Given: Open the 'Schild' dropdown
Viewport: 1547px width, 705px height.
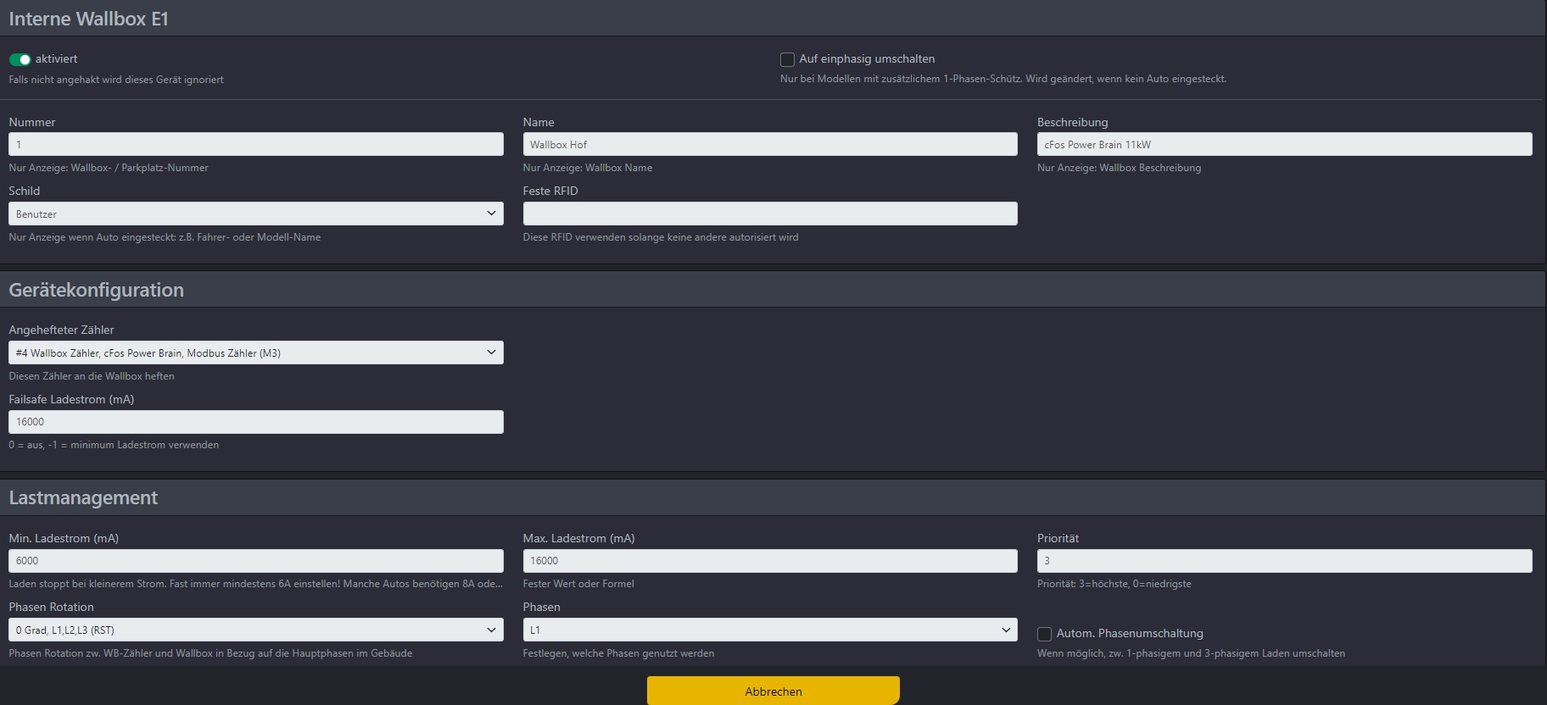Looking at the screenshot, I should pos(255,214).
